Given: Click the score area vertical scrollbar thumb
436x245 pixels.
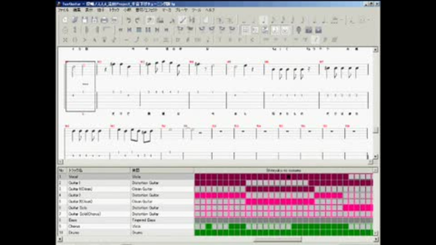Looking at the screenshot, I should pos(376,130).
